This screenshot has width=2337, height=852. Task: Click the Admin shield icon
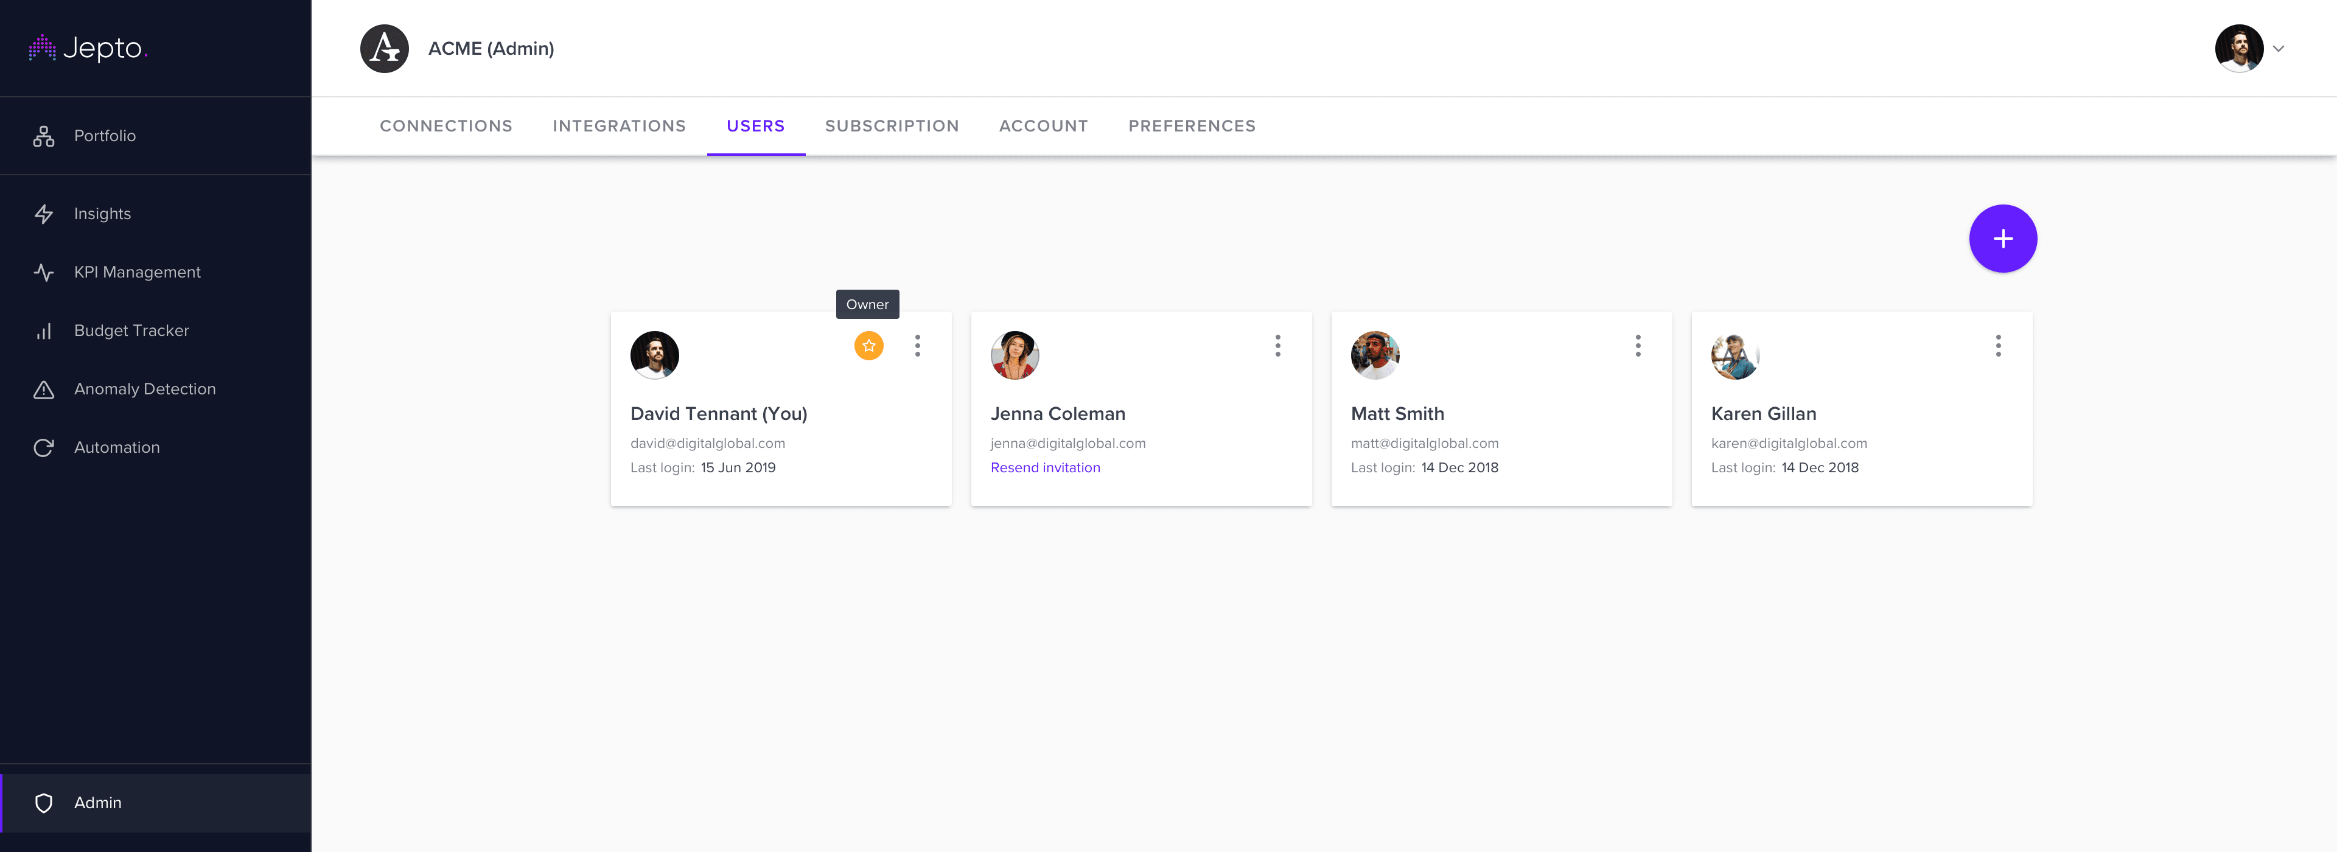pos(44,803)
